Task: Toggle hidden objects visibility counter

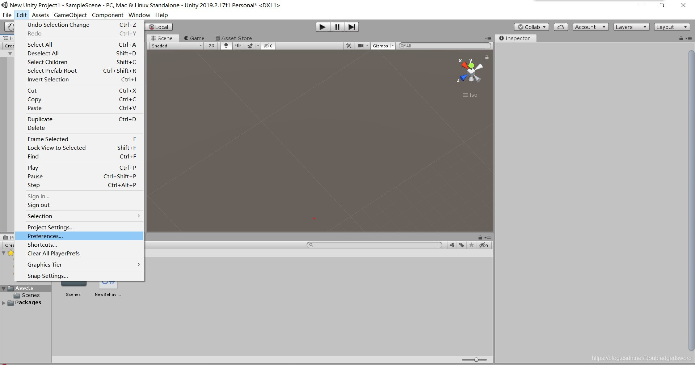Action: click(268, 46)
